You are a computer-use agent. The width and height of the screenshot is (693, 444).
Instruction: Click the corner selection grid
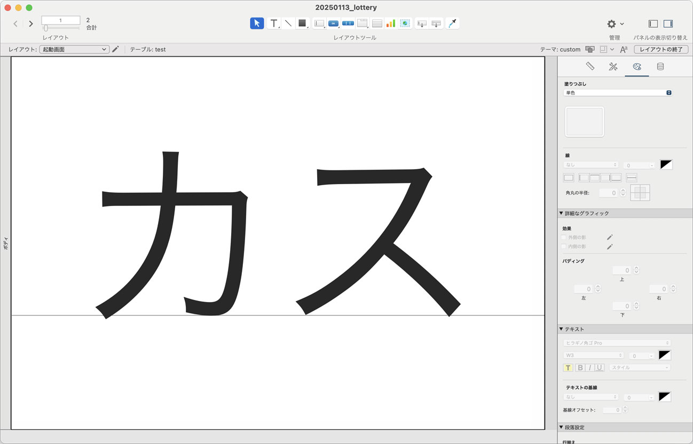pos(640,193)
